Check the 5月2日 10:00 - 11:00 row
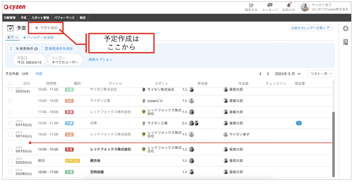Image resolution: width=355 pixels, height=185 pixels. [11, 90]
